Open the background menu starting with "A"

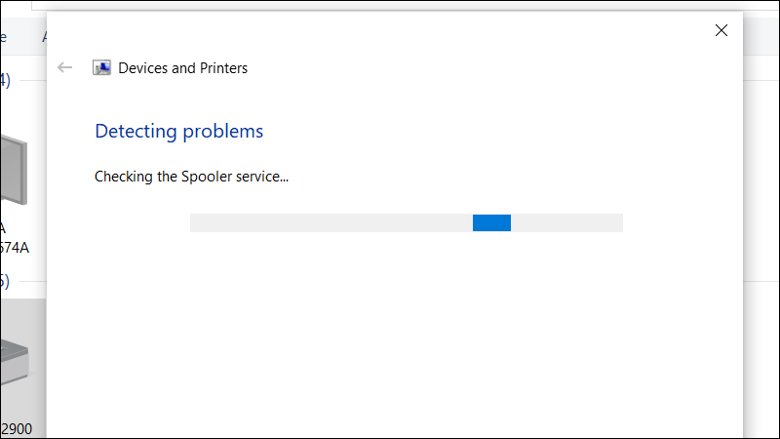click(44, 37)
